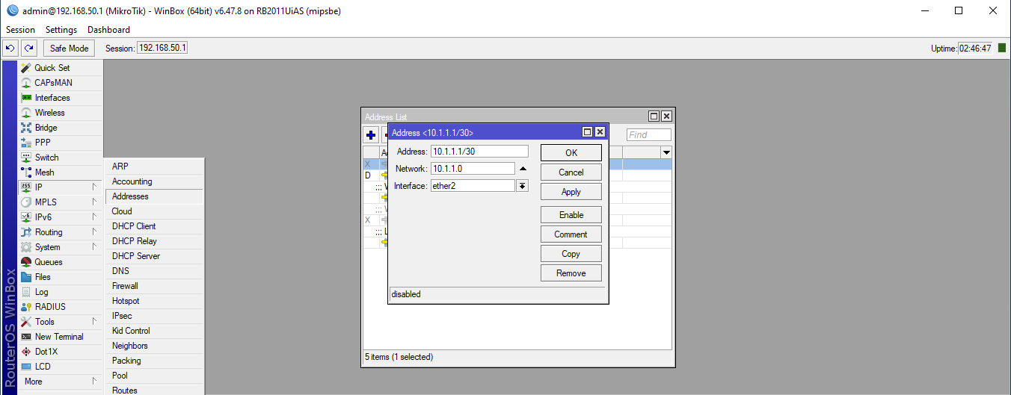Click the Copy button
Viewport: 1011px width, 395px height.
click(x=571, y=254)
